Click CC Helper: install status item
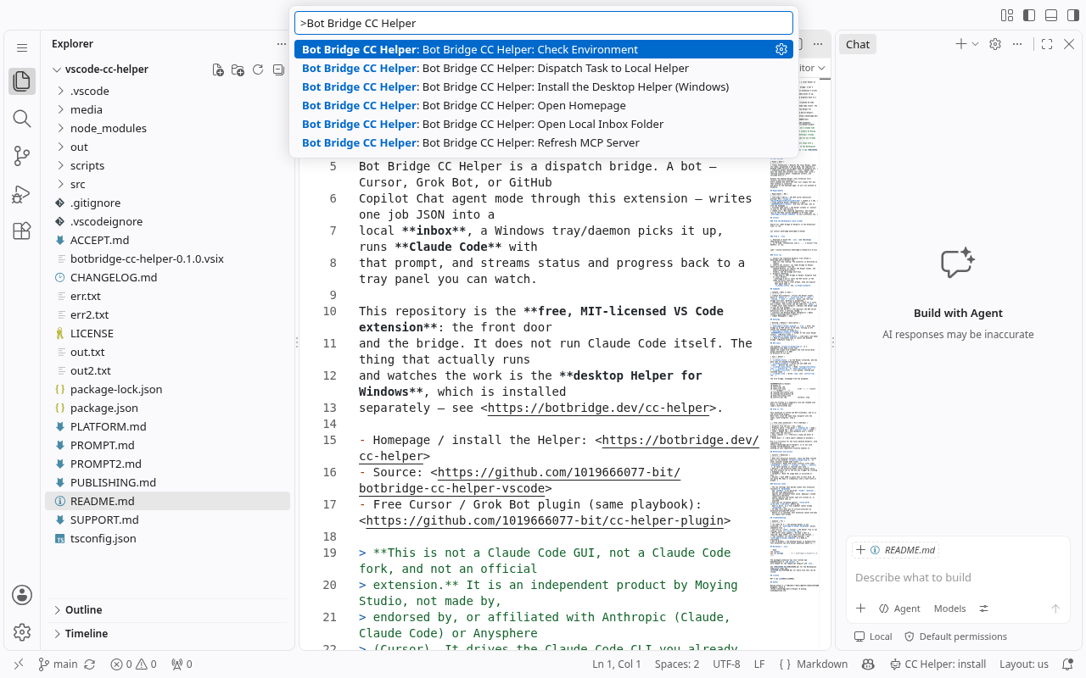 [x=937, y=664]
